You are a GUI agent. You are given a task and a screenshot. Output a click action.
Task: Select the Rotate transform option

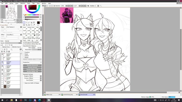(x=24, y=58)
